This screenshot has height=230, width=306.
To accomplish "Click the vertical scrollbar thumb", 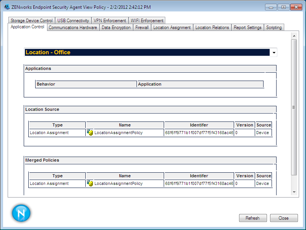I will point(294,107).
